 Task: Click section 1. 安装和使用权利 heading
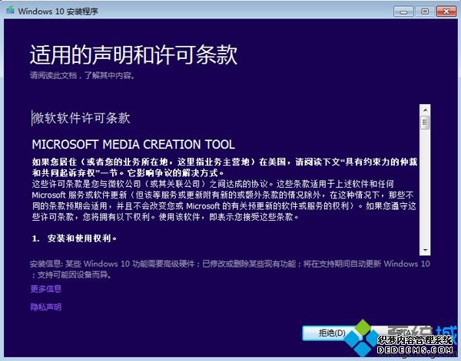coord(74,238)
